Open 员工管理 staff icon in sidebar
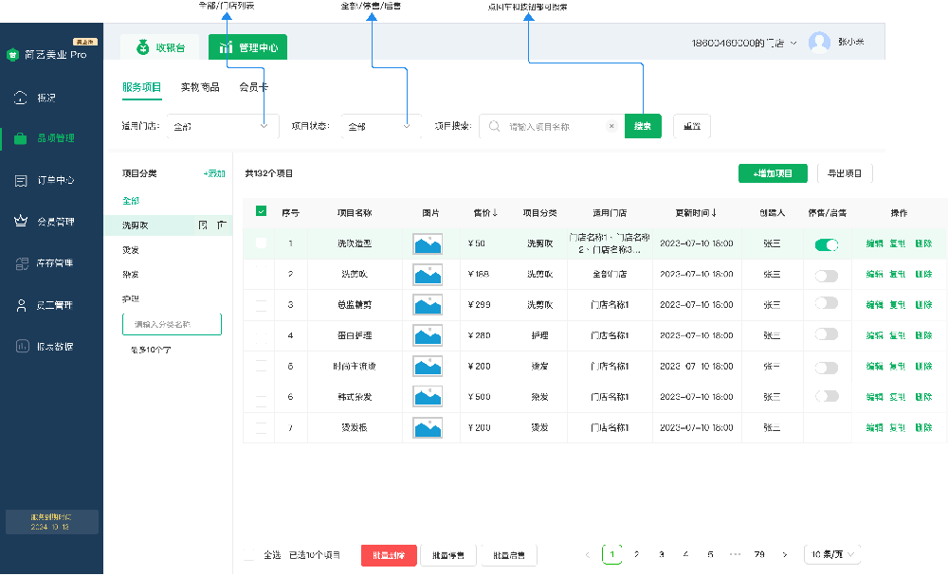 21,305
